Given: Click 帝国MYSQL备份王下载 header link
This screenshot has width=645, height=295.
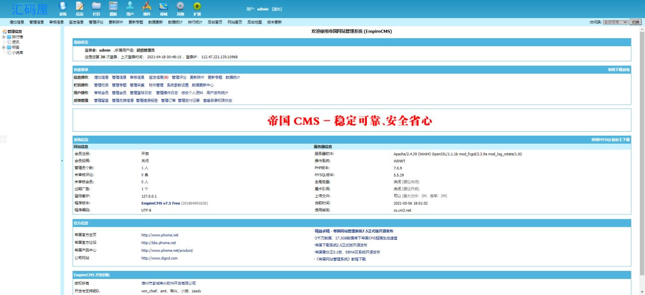Looking at the screenshot, I should coord(611,139).
